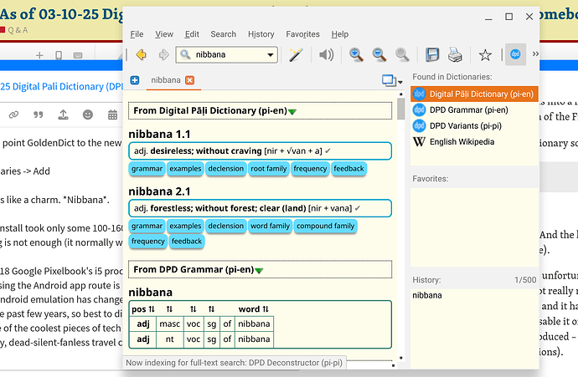The image size is (578, 377).
Task: Open the File menu
Action: tap(137, 34)
